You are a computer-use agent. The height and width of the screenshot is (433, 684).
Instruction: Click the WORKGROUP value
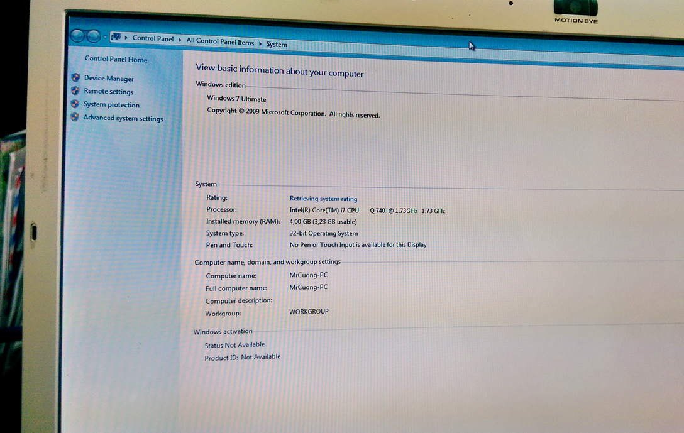[309, 312]
